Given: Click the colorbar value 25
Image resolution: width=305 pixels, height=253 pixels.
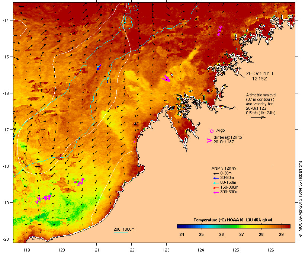Looking at the screenshot, I should pos(201,234).
